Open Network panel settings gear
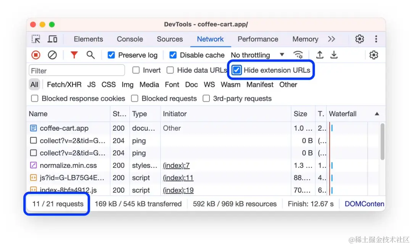 tap(373, 55)
